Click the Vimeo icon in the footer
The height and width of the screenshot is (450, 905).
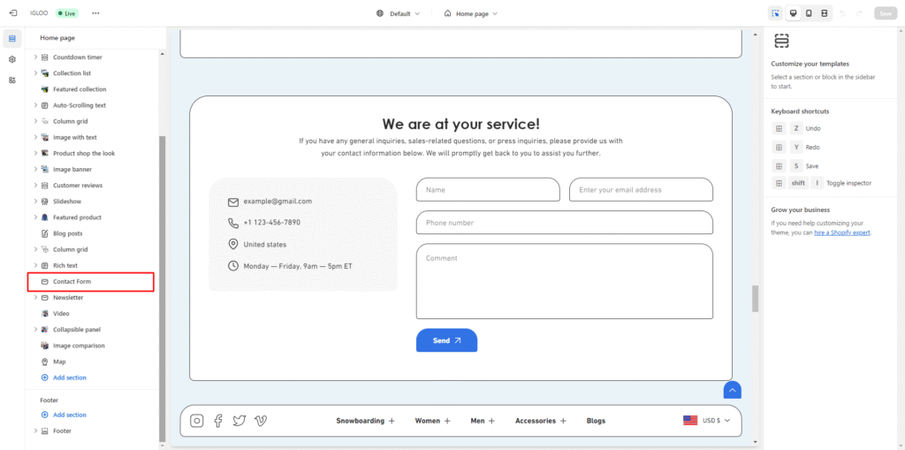click(261, 421)
